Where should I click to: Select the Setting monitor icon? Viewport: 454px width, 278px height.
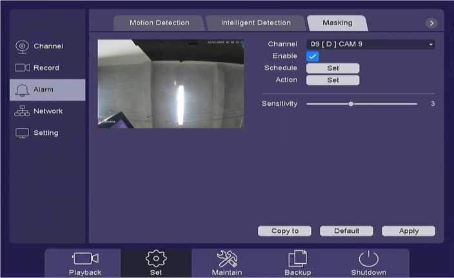(x=22, y=133)
